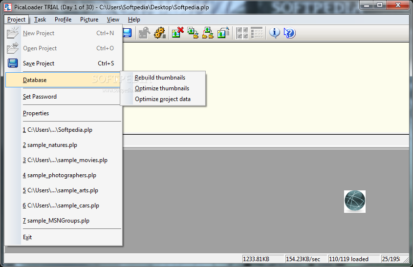The image size is (413, 267).
Task: Open recent file 4 sample_photographers.plp
Action: (x=64, y=175)
